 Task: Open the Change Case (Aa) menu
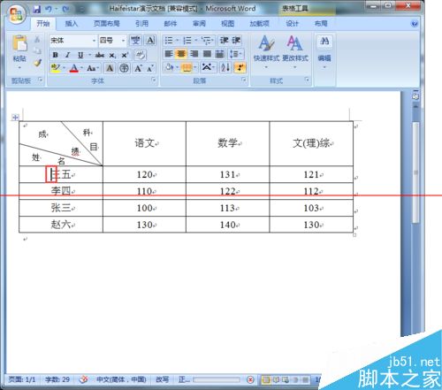click(x=92, y=68)
